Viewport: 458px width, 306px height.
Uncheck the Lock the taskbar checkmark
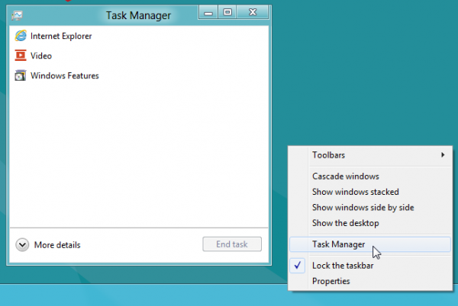298,266
